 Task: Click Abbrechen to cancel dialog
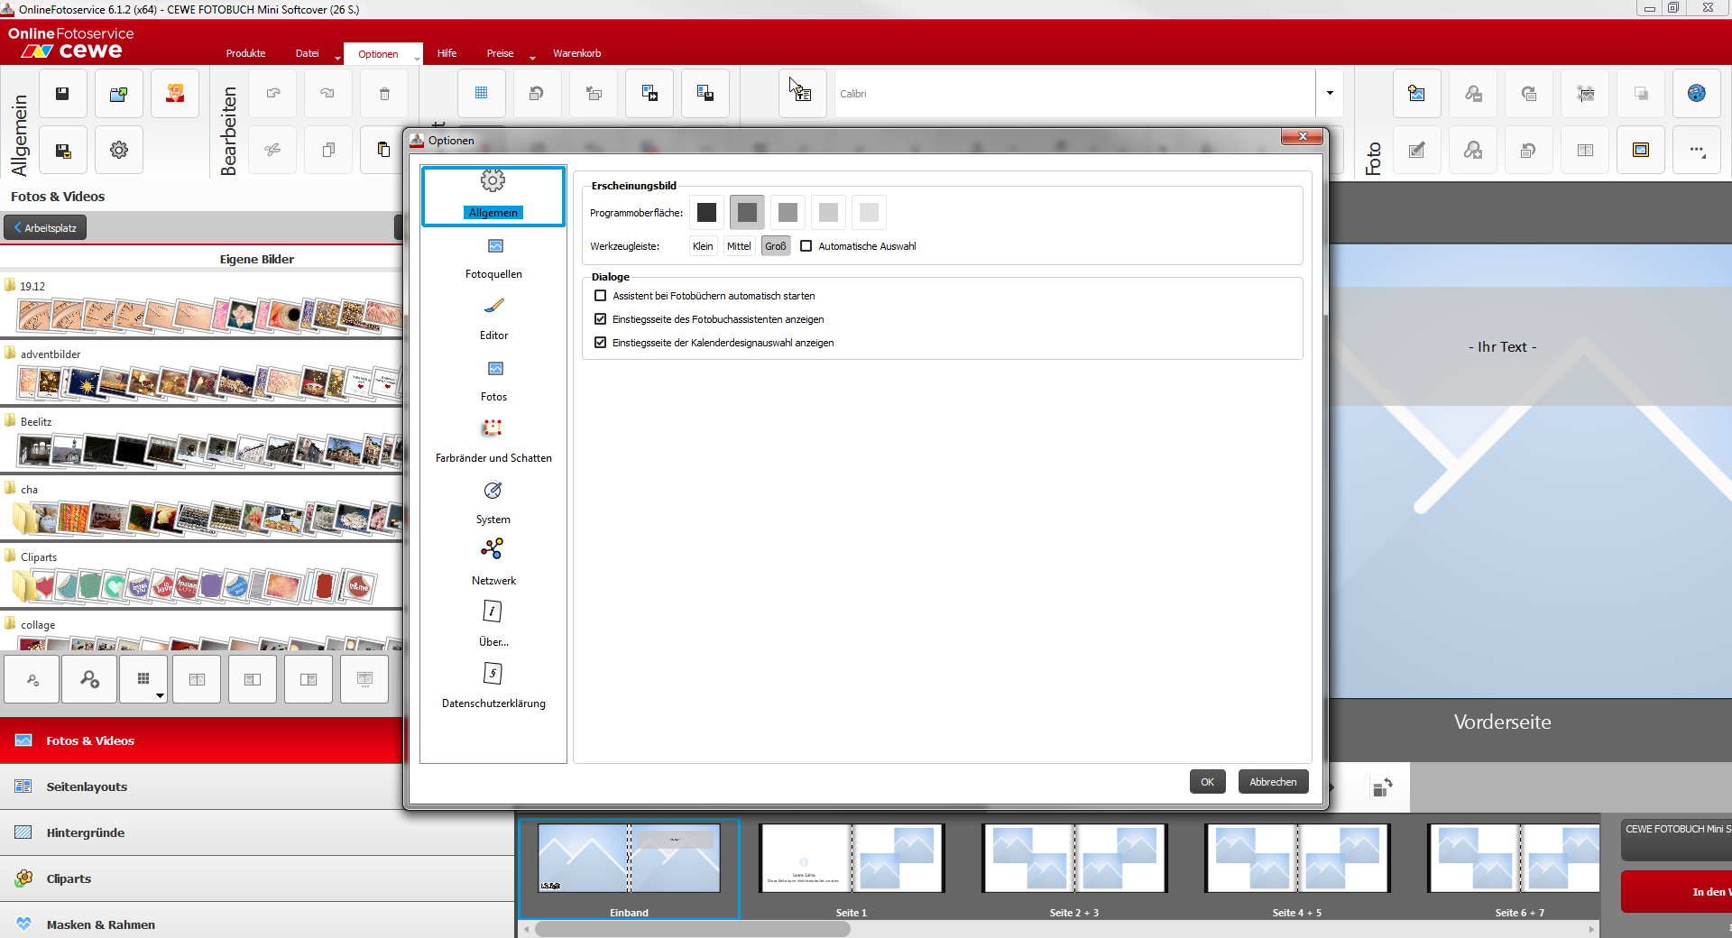pos(1272,782)
